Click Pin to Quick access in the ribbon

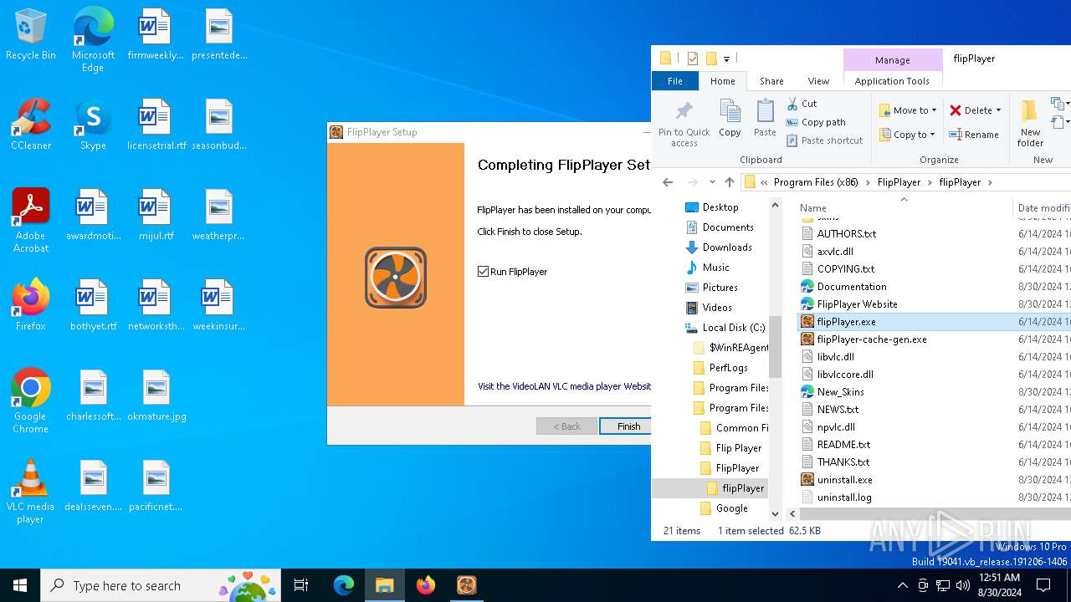click(x=684, y=124)
